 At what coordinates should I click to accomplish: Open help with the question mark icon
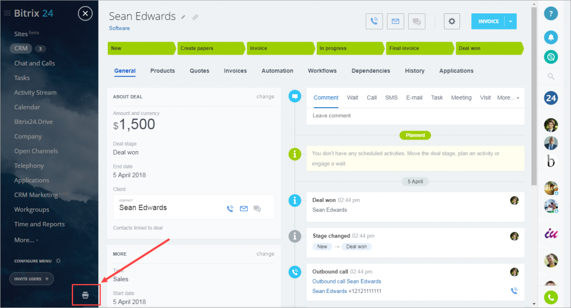point(551,14)
